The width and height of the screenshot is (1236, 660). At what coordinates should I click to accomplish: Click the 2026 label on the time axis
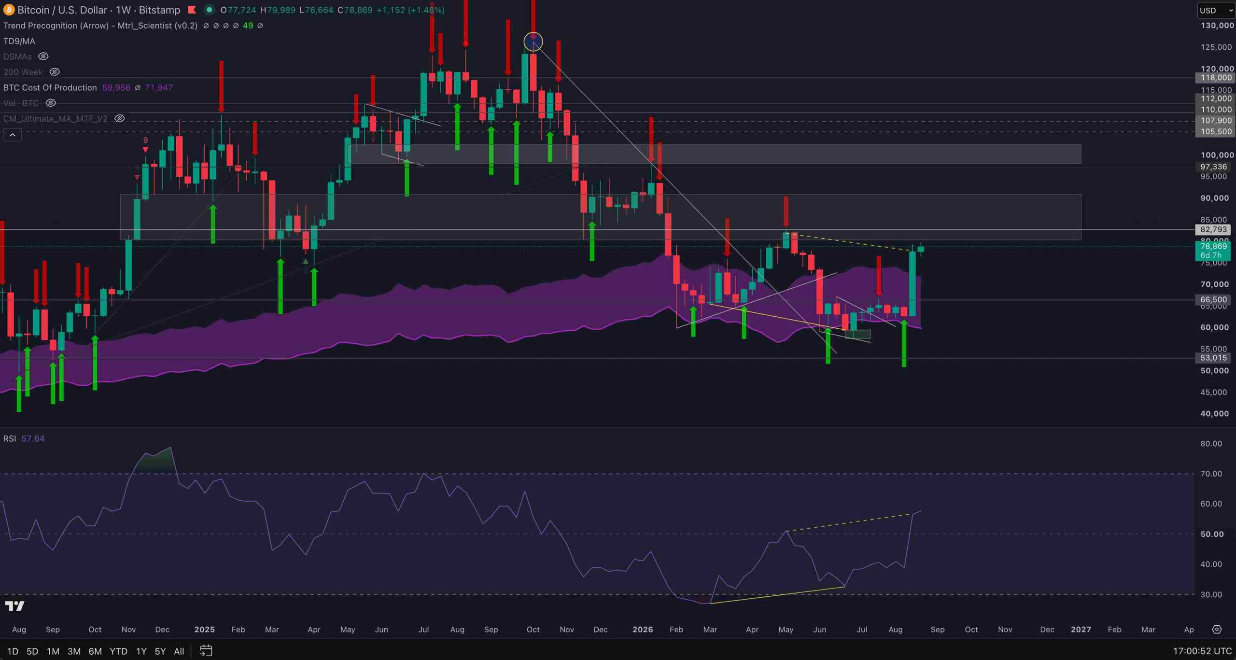(643, 630)
